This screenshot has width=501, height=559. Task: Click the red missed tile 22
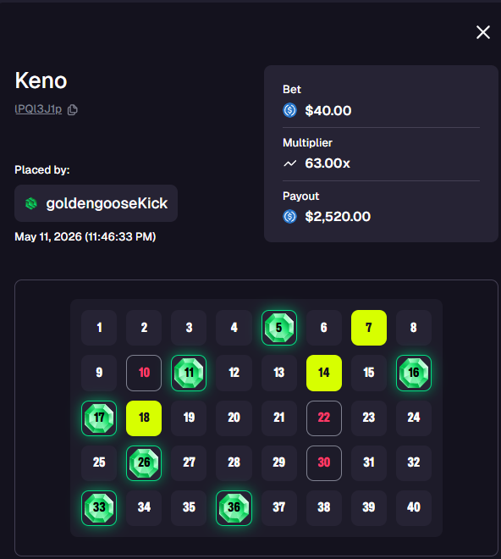[x=324, y=418]
